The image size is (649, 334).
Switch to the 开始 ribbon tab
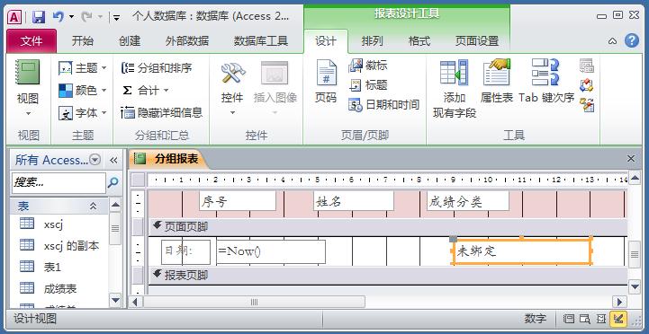tap(83, 41)
